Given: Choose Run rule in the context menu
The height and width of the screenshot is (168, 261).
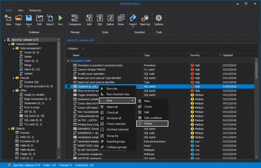Looking at the screenshot, I should (x=118, y=89).
